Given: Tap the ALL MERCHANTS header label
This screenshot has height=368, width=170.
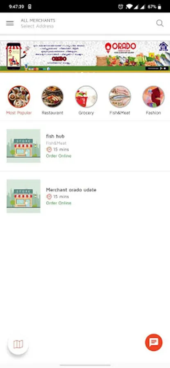Looking at the screenshot, I should coord(38,20).
